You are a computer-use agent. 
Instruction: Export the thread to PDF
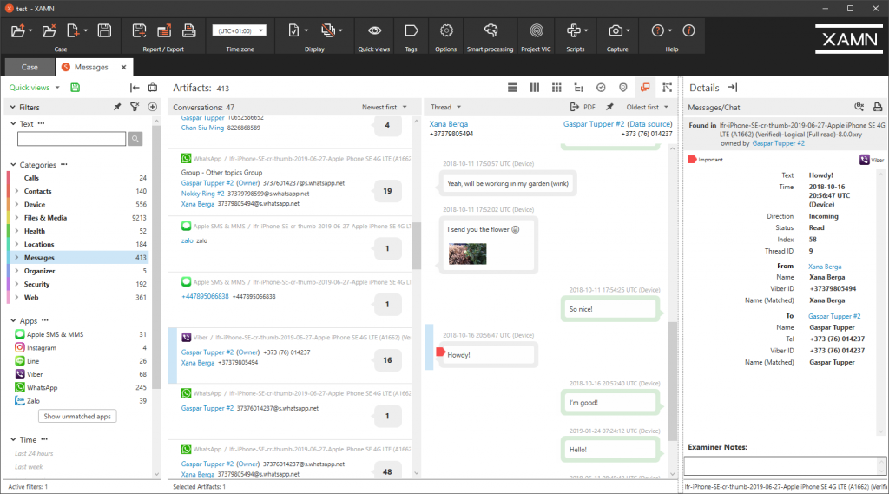[x=583, y=107]
